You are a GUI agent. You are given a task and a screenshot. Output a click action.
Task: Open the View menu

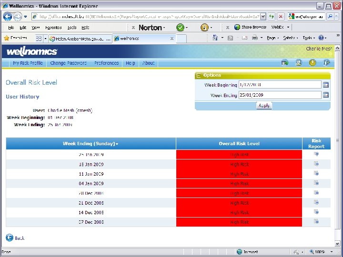[x=36, y=28]
